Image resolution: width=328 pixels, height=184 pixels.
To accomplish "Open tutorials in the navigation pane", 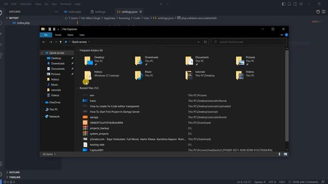I will pyautogui.click(x=54, y=90).
